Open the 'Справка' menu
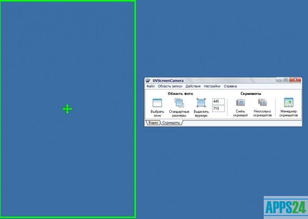 pos(230,86)
